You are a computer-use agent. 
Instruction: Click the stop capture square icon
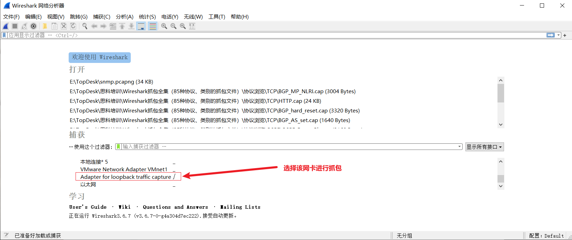point(15,26)
